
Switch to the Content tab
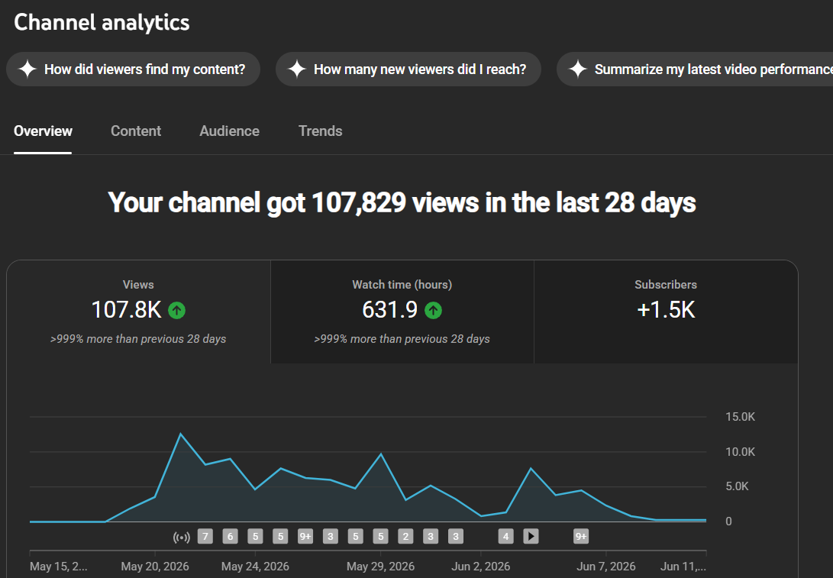135,131
